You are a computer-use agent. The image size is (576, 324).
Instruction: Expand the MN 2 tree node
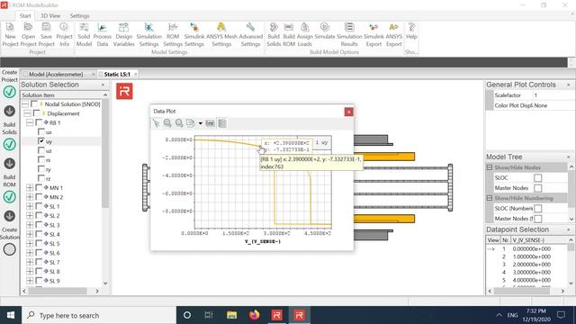pos(30,197)
